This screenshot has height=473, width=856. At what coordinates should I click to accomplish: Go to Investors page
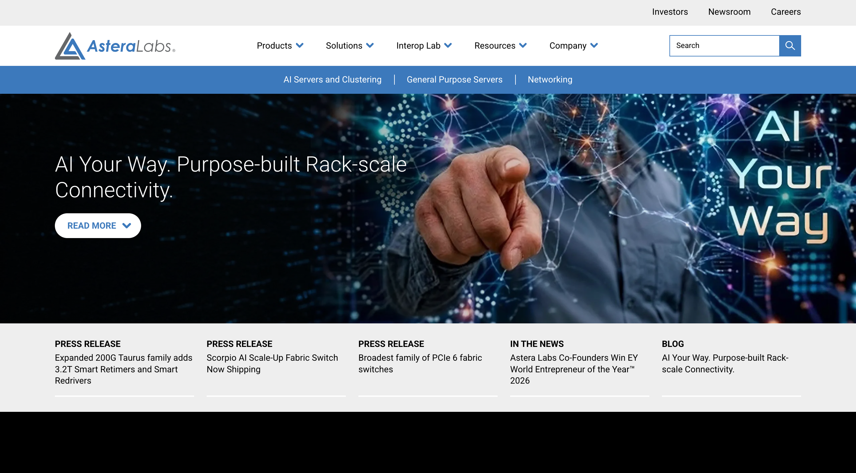click(670, 12)
